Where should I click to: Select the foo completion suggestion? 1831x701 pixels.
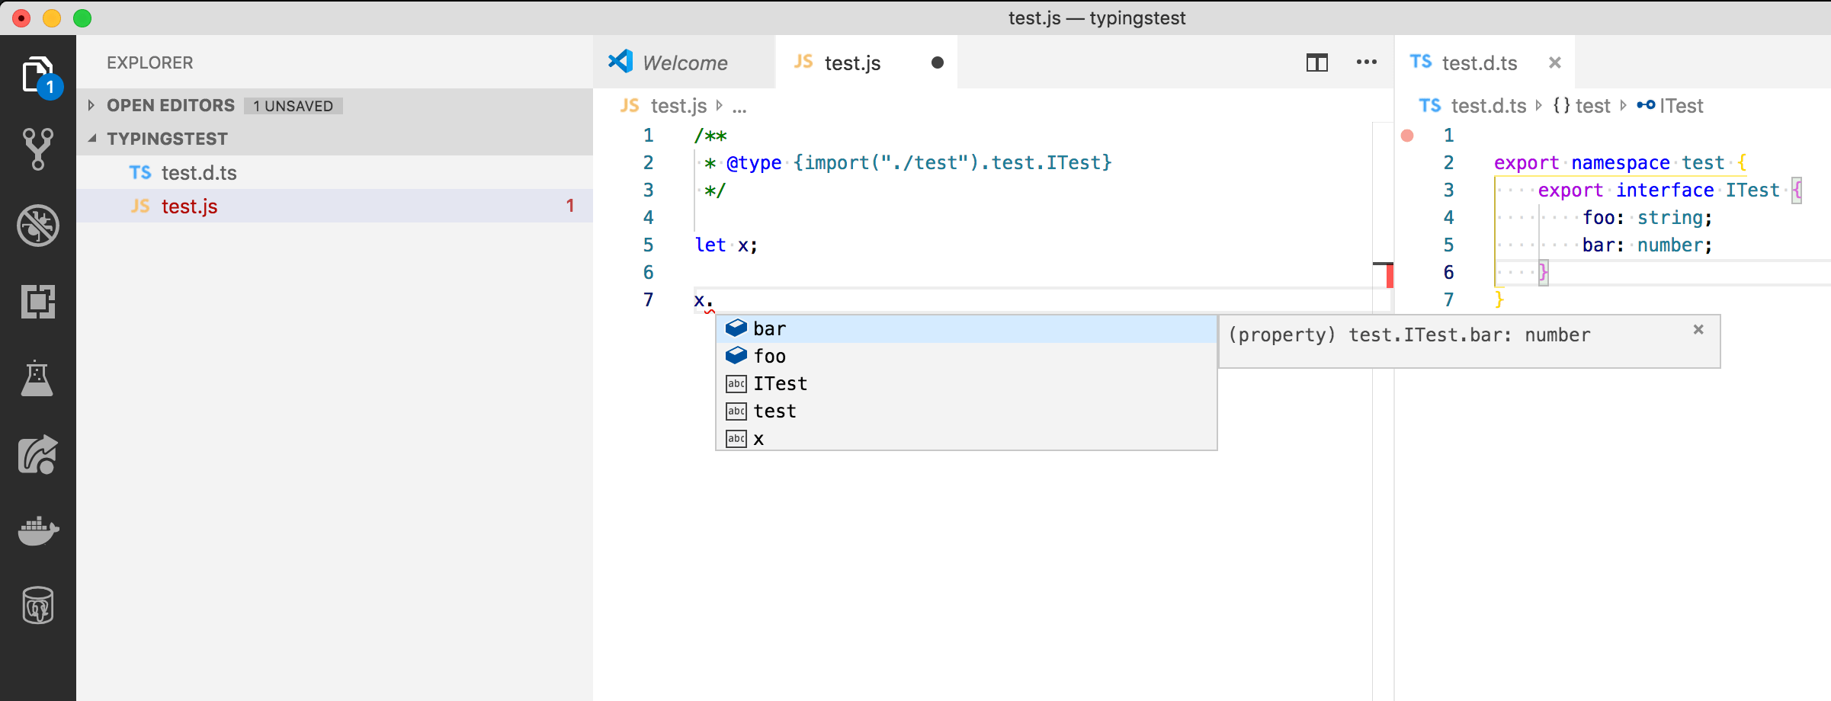click(x=966, y=356)
